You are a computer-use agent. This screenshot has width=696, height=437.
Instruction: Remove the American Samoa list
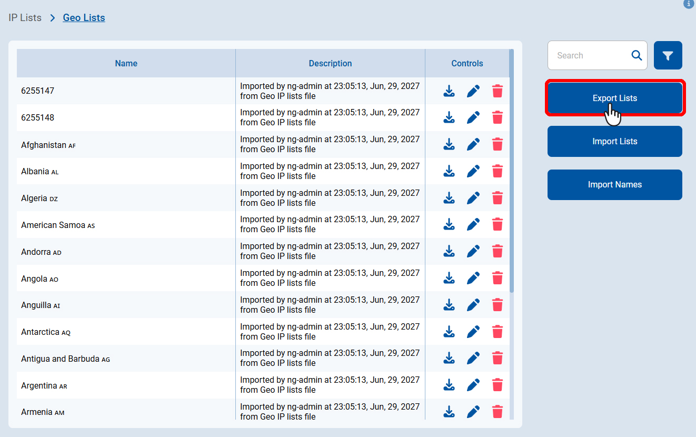click(498, 225)
